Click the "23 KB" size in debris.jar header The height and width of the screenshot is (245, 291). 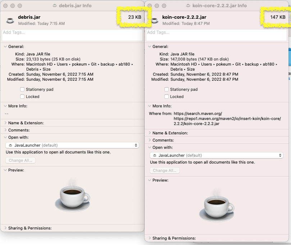135,17
